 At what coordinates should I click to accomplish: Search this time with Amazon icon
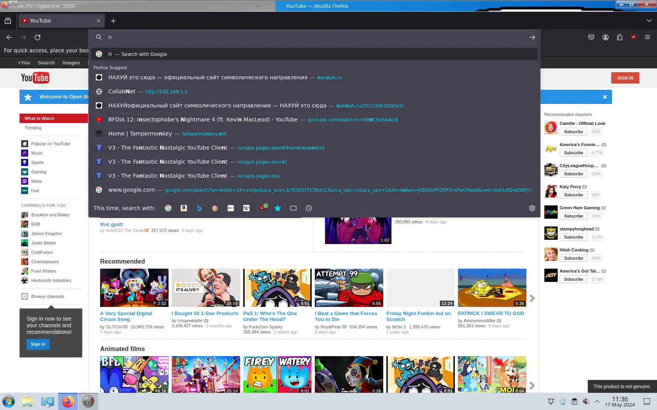pos(184,208)
